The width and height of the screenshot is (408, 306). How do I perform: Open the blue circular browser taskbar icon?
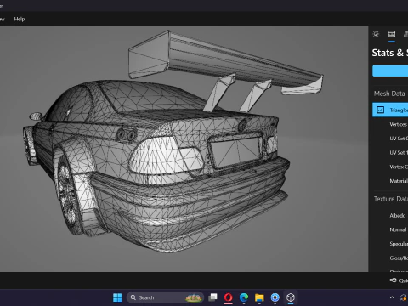pyautogui.click(x=275, y=297)
